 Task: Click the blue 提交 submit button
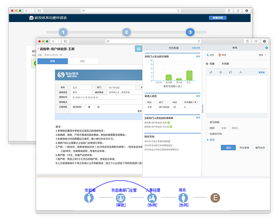(228, 147)
